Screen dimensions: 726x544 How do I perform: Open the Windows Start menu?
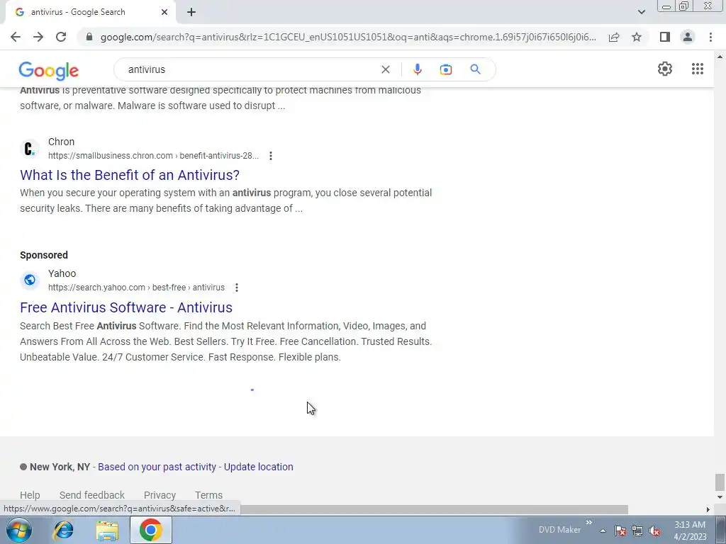(19, 530)
